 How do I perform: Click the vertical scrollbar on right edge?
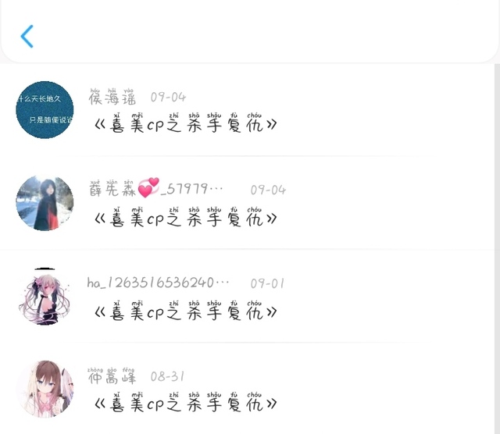pos(497,248)
